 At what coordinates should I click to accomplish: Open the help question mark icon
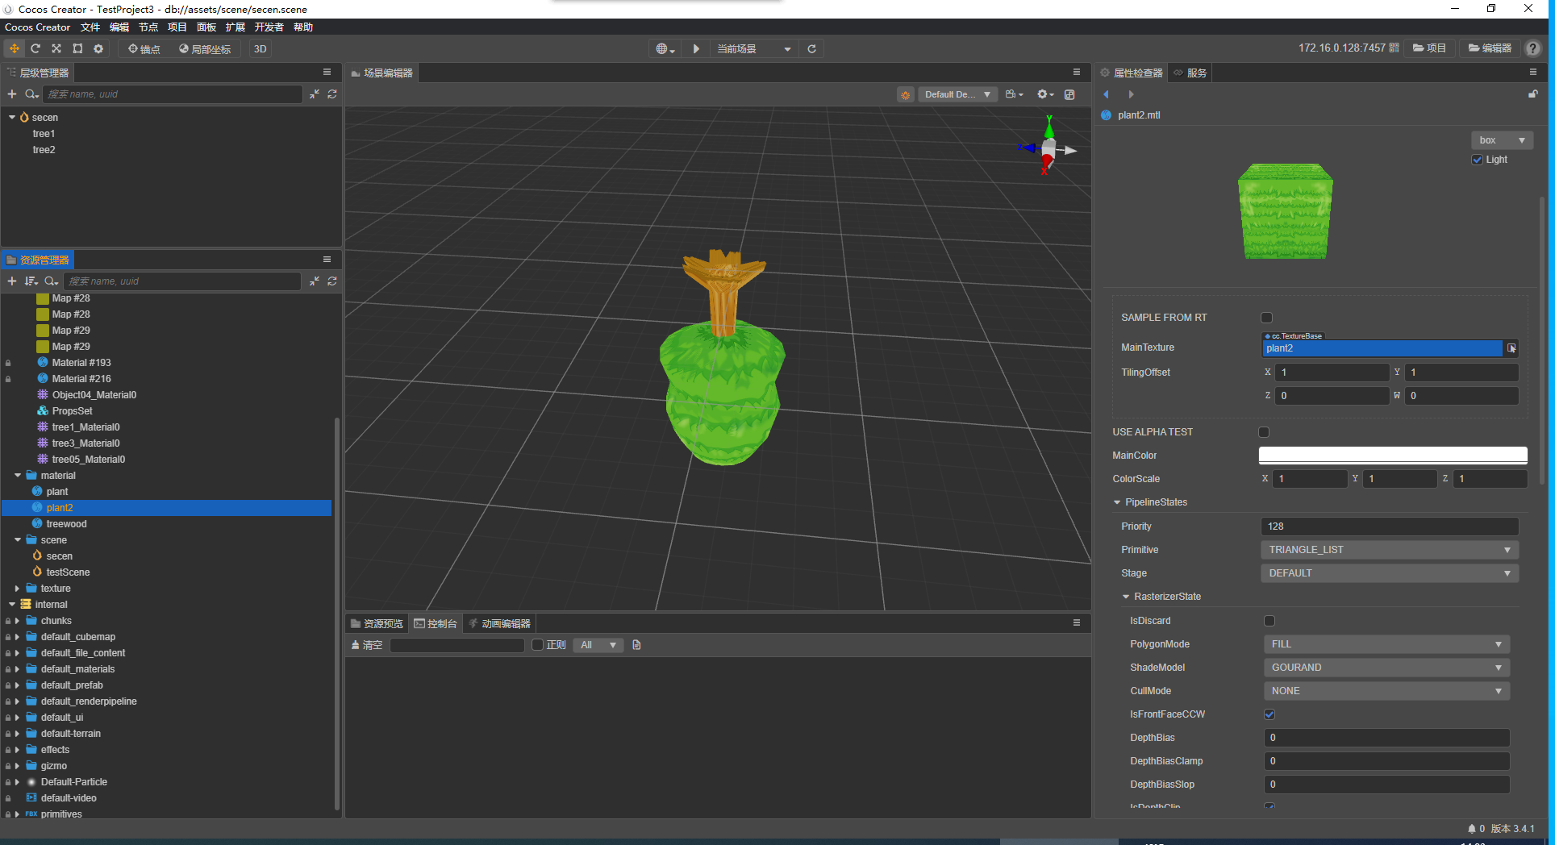click(1532, 48)
